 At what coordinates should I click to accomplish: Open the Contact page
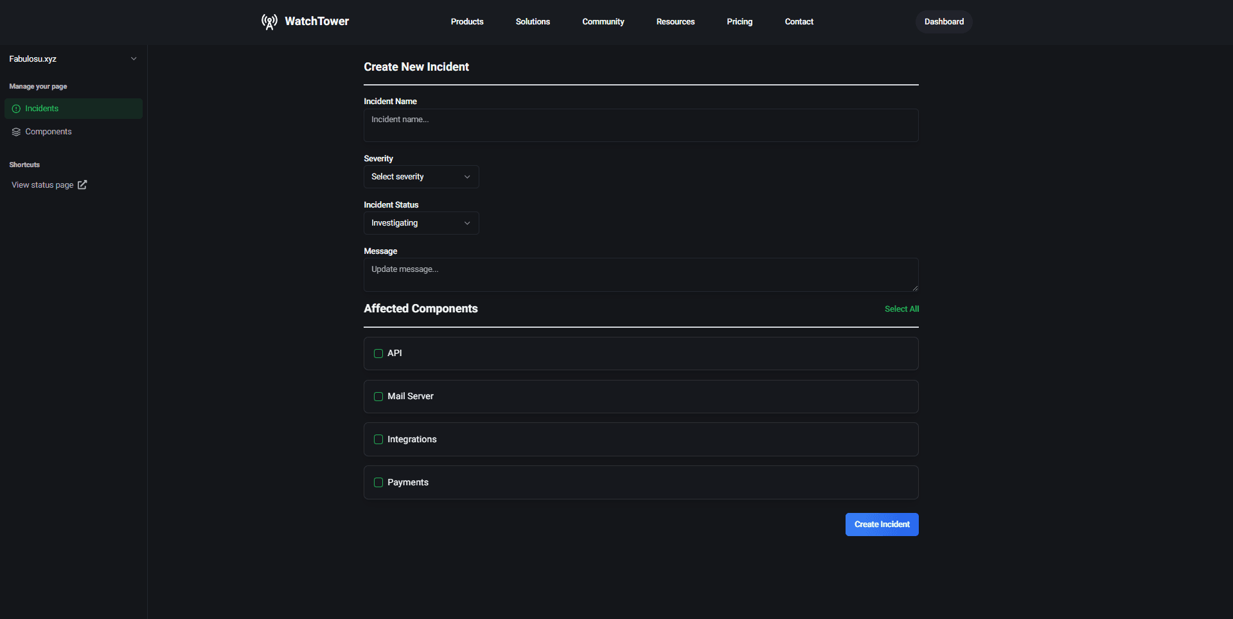pos(799,21)
